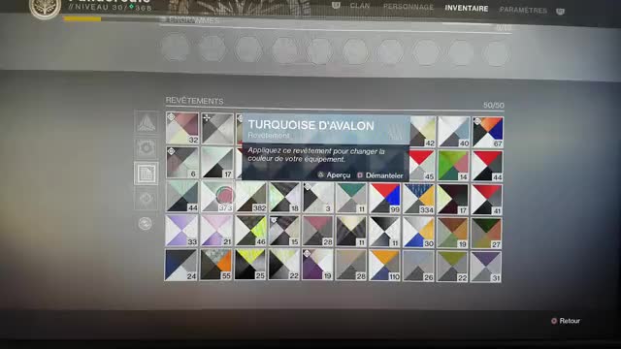Select the lavender shader with count 21

click(216, 231)
